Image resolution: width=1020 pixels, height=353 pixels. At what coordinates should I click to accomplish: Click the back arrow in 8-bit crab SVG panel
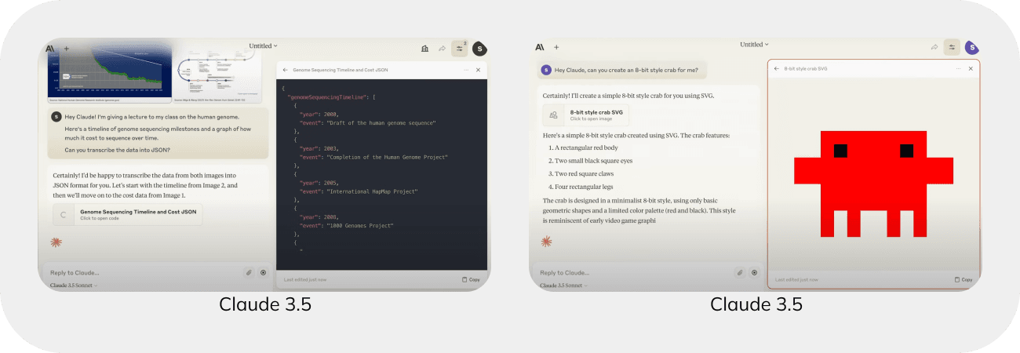[x=776, y=69]
